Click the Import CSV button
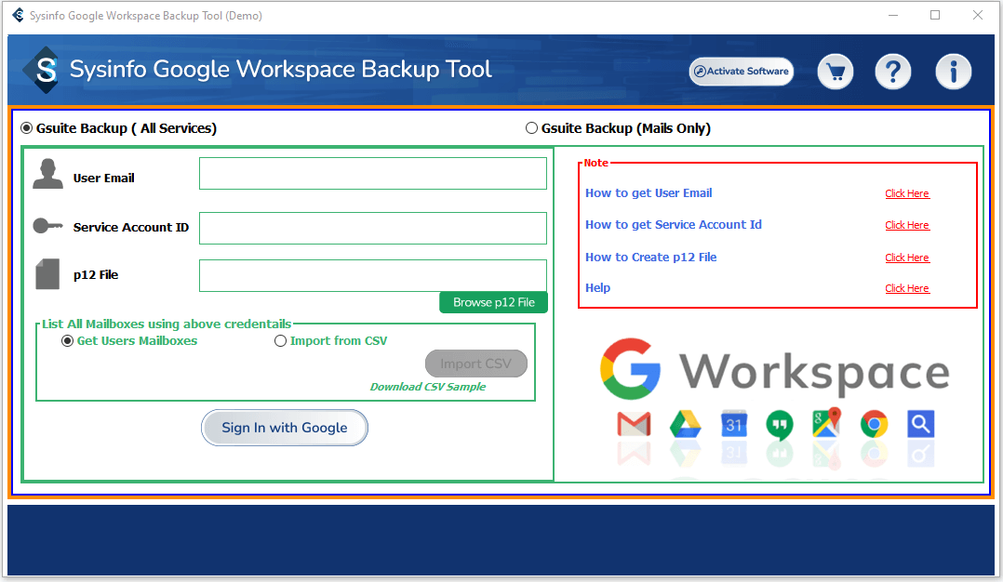The height and width of the screenshot is (582, 1003). (x=476, y=364)
